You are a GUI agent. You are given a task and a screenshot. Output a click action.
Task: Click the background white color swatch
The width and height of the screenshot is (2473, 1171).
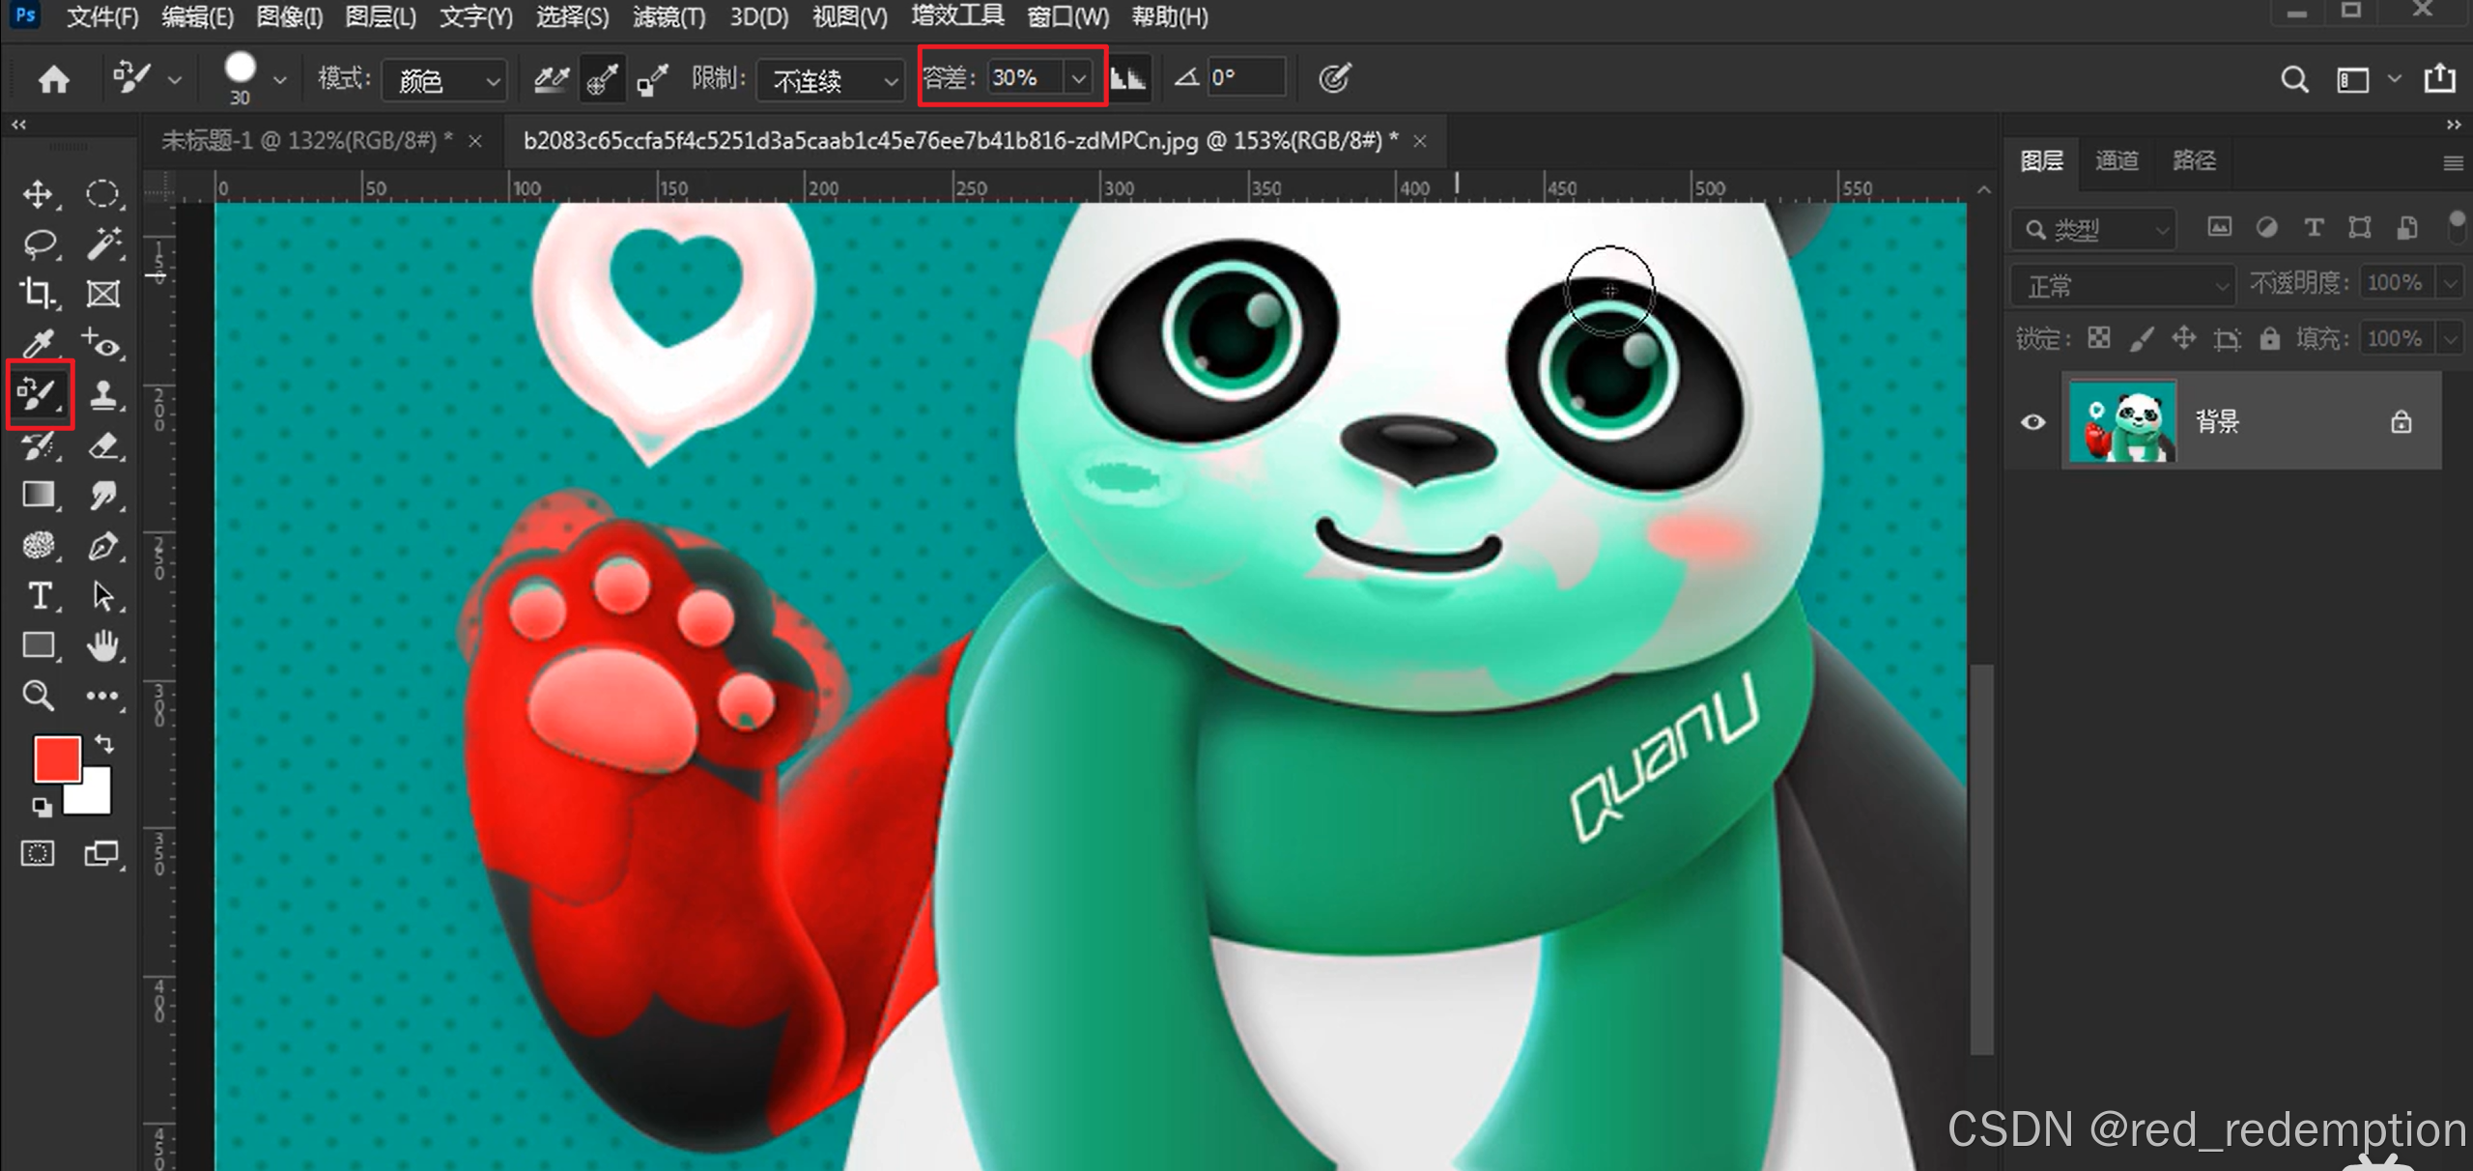tap(94, 796)
